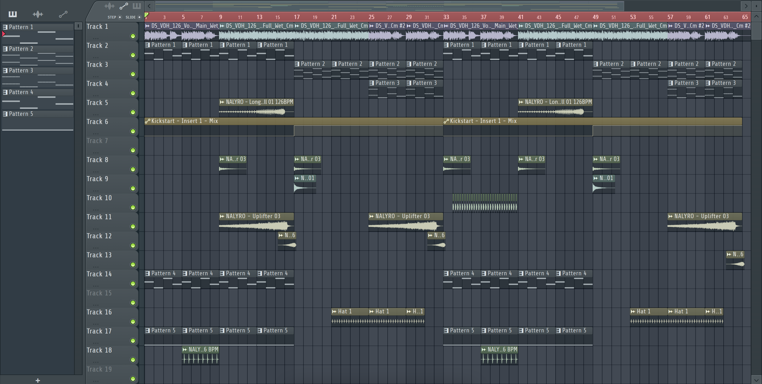Screen dimensions: 762x384
Task: Click bar 17 on the timeline ruler
Action: point(297,17)
